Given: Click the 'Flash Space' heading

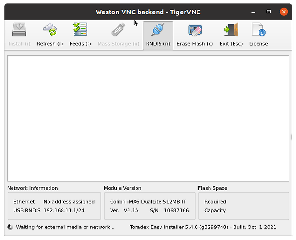Looking at the screenshot, I should (x=213, y=188).
